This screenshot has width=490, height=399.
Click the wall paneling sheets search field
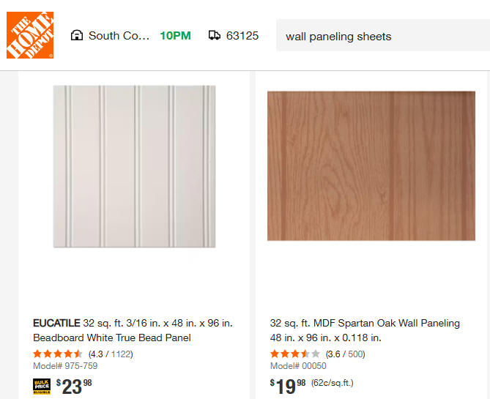pos(381,36)
